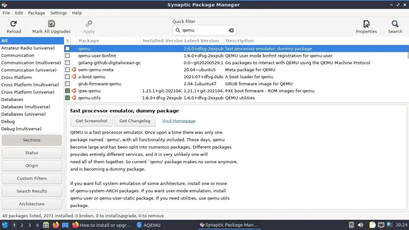Open the File menu

pyautogui.click(x=6, y=13)
